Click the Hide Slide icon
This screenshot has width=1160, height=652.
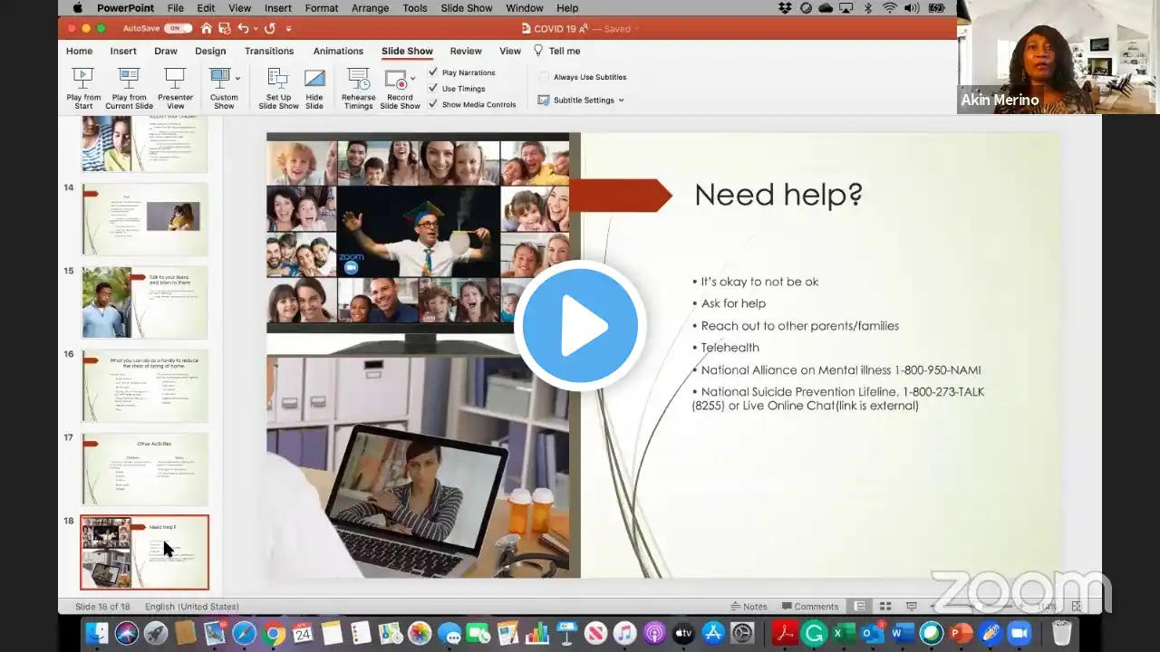coord(314,80)
